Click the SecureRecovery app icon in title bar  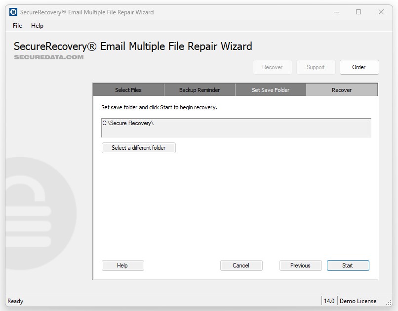click(x=13, y=12)
